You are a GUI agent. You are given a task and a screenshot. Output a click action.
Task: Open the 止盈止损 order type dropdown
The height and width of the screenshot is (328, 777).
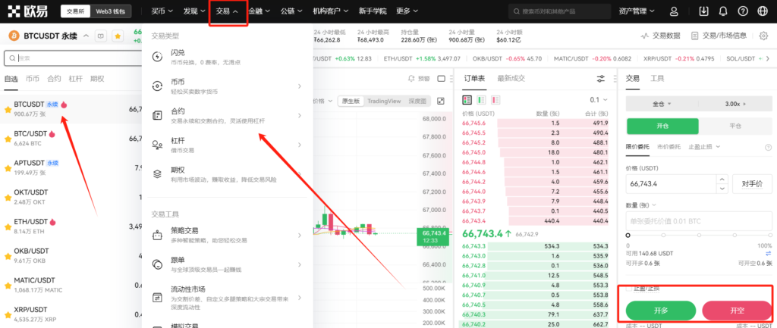[x=704, y=147]
